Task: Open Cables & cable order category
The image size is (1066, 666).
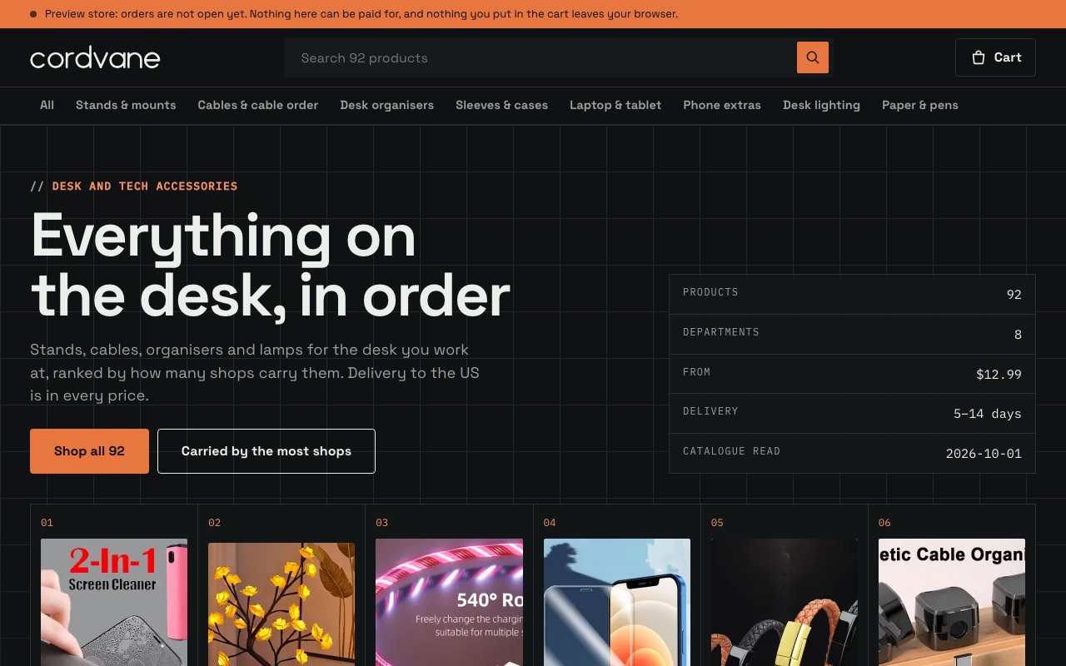Action: point(258,105)
